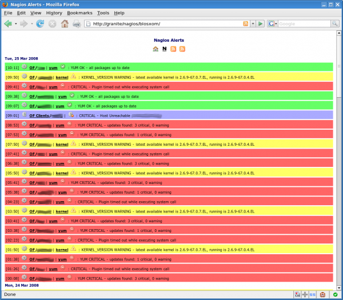Open the History menu
343x300 pixels.
point(54,12)
